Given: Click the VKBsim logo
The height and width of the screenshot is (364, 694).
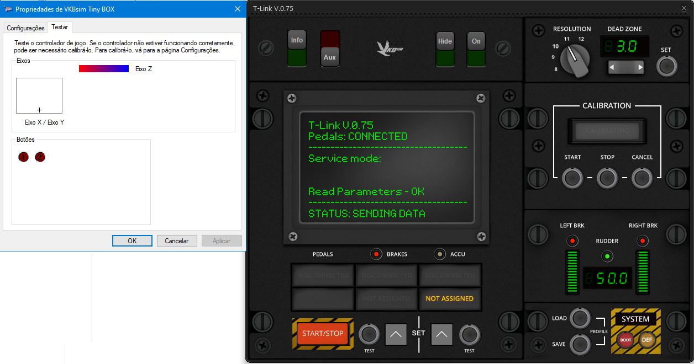Looking at the screenshot, I should coord(390,49).
